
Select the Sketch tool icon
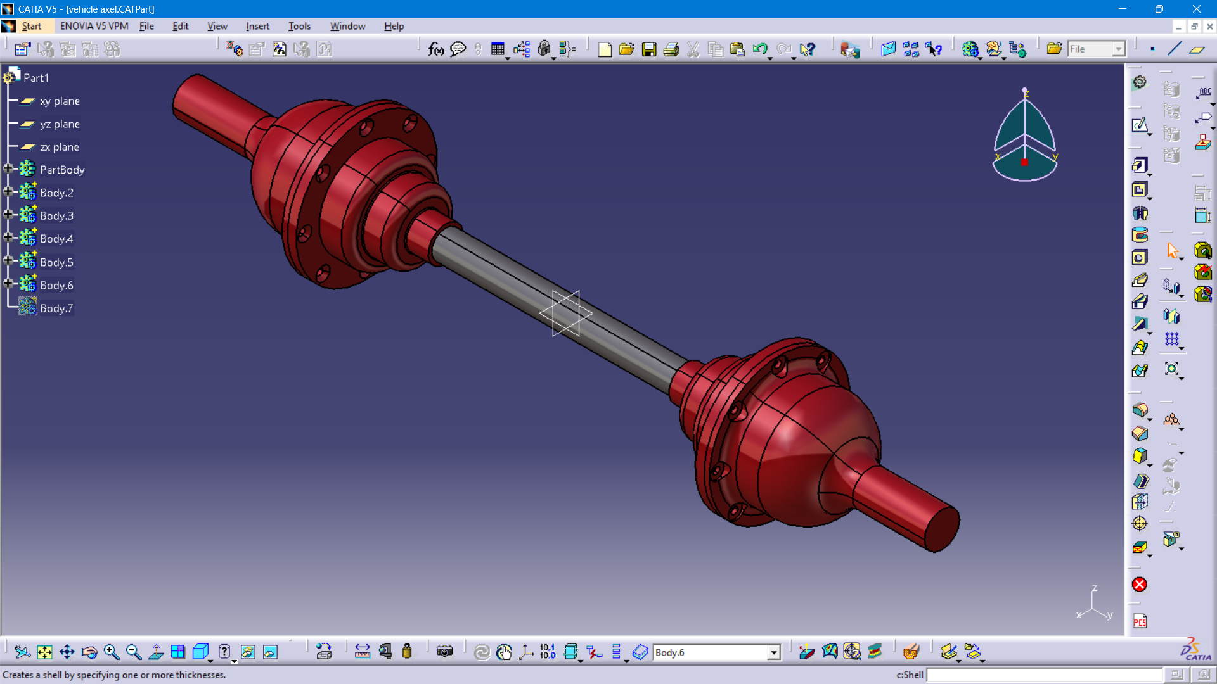pos(1139,125)
